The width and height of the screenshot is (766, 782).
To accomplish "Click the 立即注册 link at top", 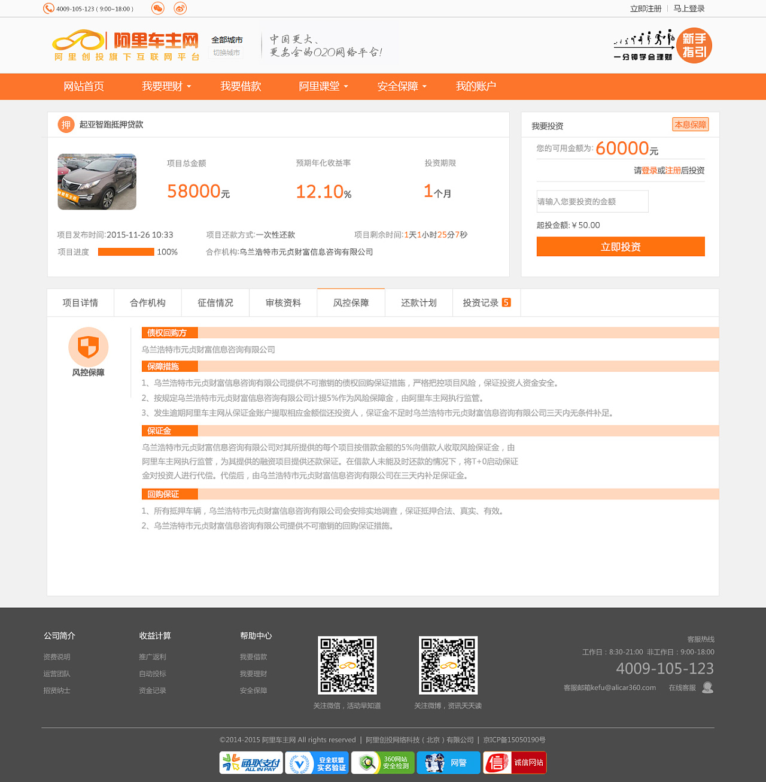I will (x=646, y=8).
